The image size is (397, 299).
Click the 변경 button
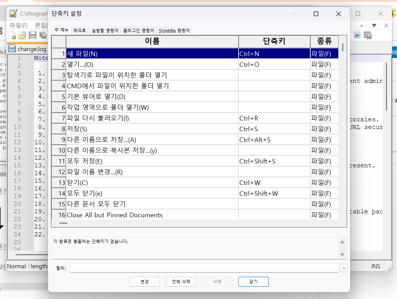[145, 282]
